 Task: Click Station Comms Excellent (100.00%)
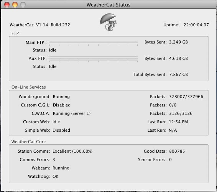coord(72,151)
